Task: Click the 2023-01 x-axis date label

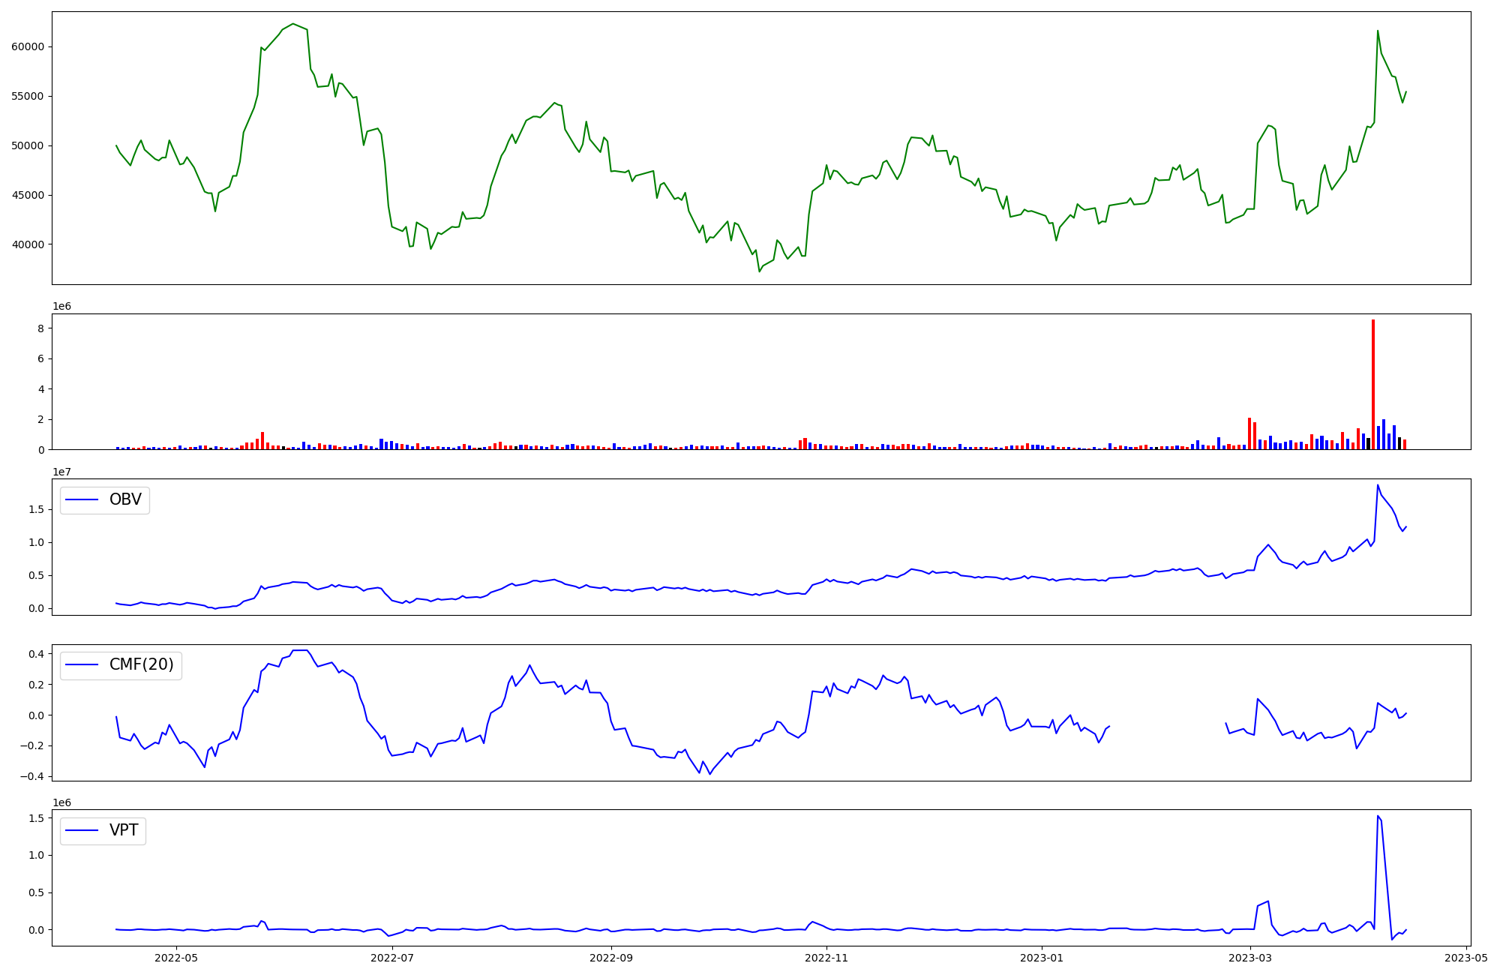Action: point(1042,958)
